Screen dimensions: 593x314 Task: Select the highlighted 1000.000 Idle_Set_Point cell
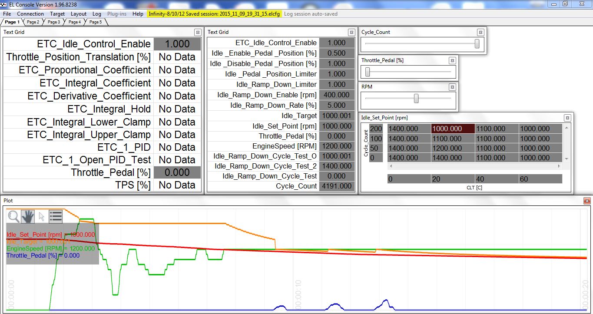click(453, 129)
